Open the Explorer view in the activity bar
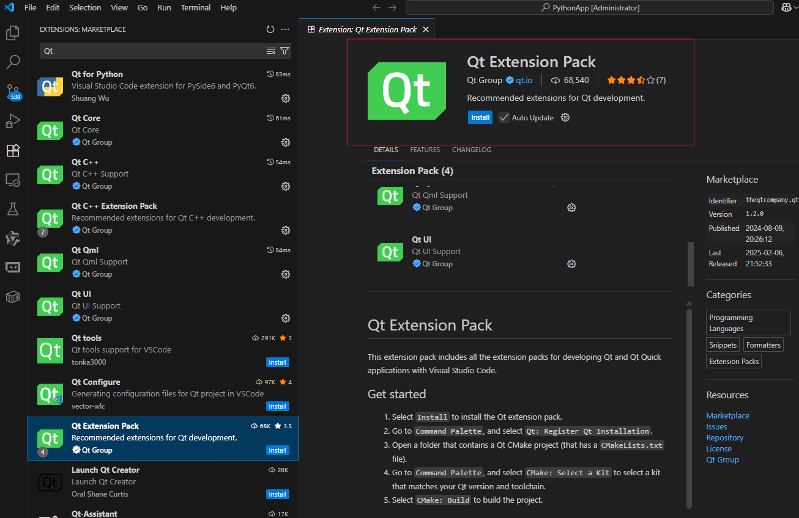Image resolution: width=799 pixels, height=518 pixels. tap(13, 33)
